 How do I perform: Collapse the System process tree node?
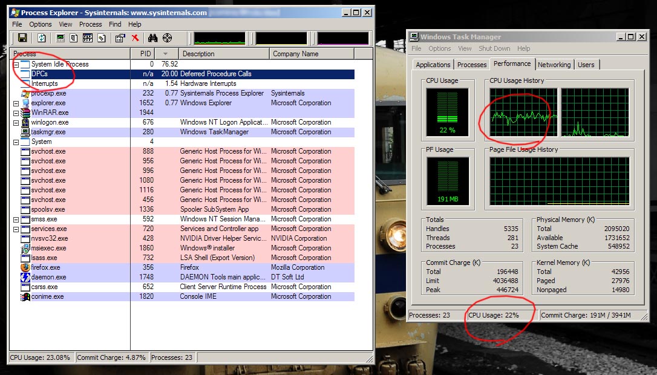coord(16,142)
